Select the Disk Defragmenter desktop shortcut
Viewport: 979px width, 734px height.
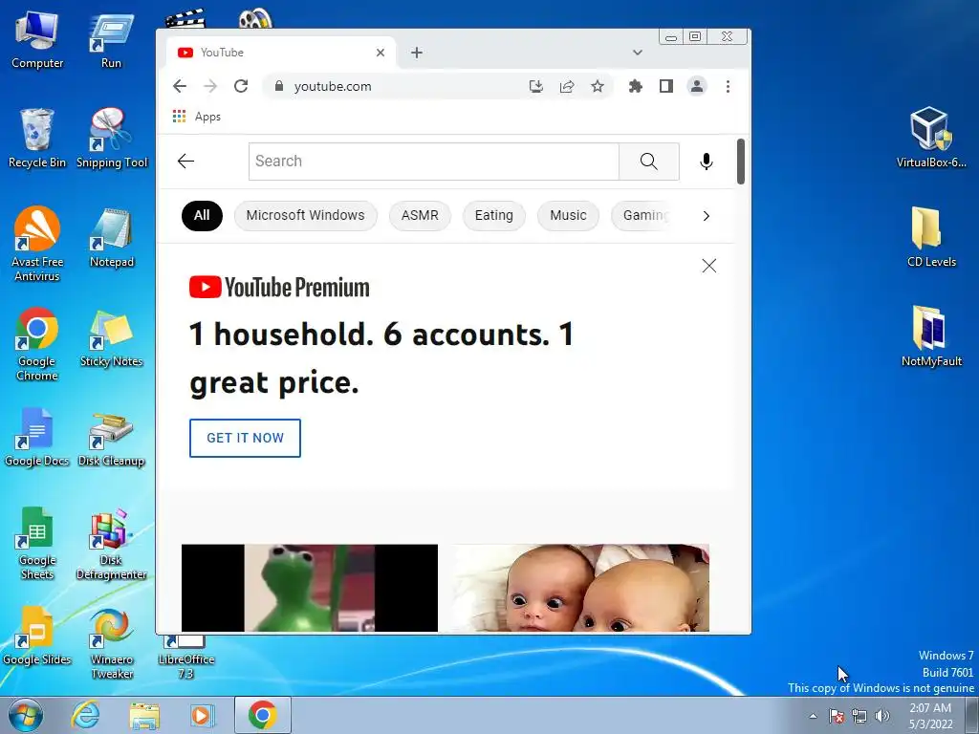click(x=112, y=543)
